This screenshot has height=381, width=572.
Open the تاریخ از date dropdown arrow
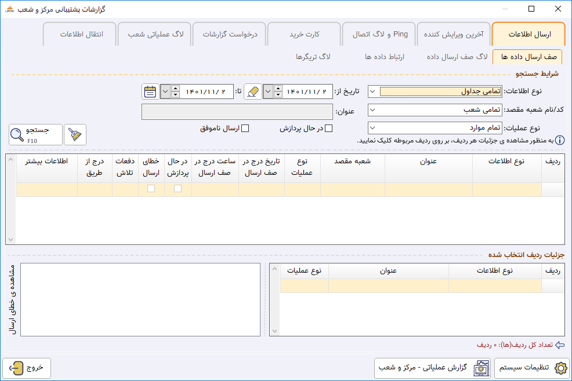(268, 91)
